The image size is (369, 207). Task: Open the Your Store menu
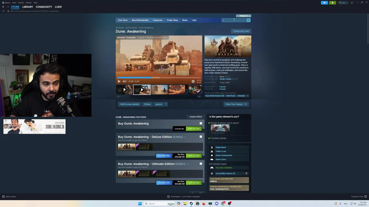pyautogui.click(x=123, y=20)
